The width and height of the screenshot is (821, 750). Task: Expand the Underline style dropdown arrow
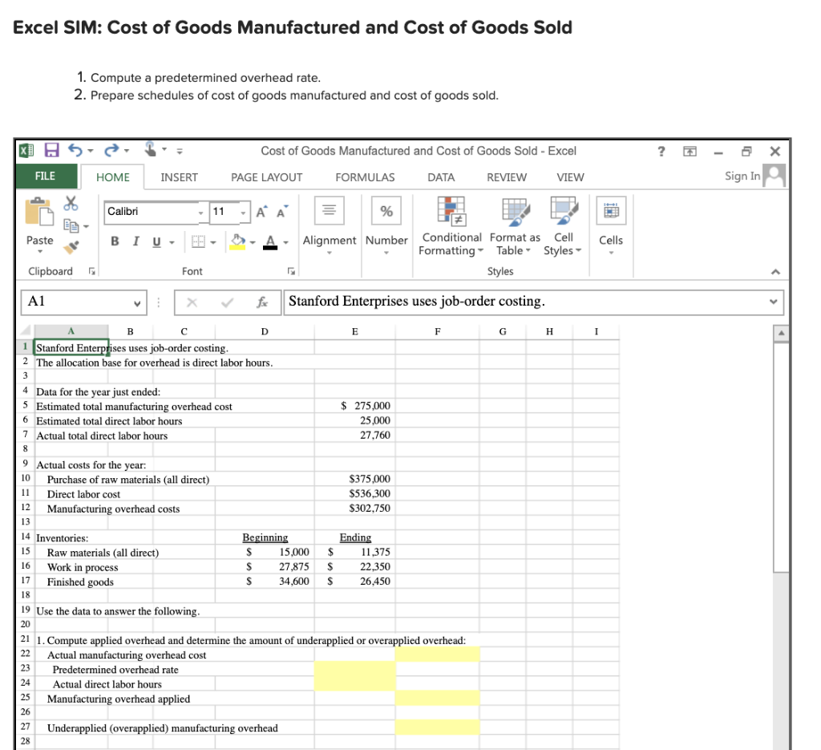tap(172, 242)
